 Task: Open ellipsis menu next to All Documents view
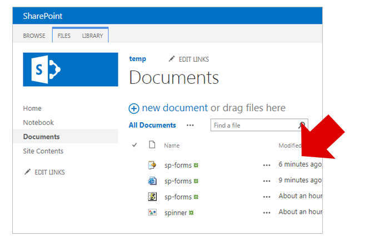click(190, 125)
